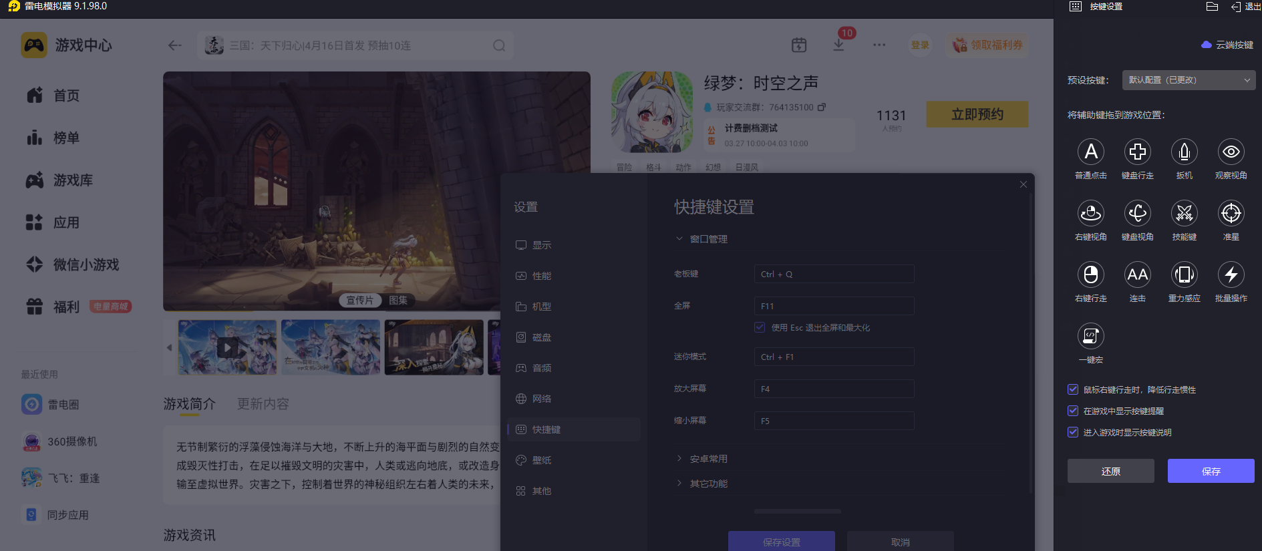1262x551 pixels.
Task: Select the 观察视角 eye icon
Action: point(1231,152)
